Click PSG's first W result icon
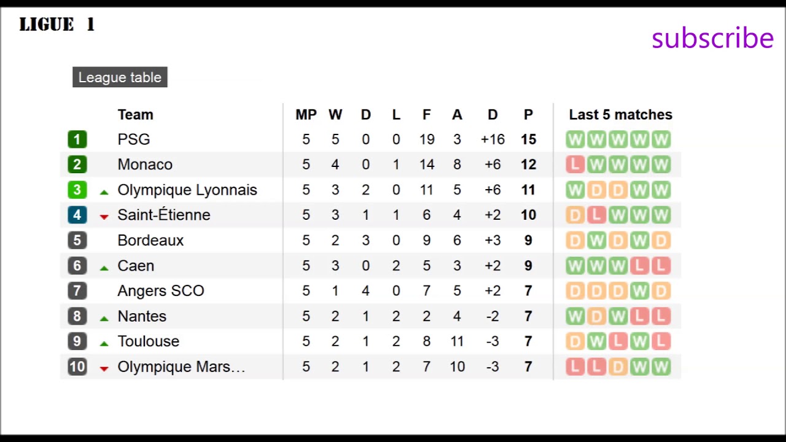This screenshot has width=786, height=442. [x=575, y=139]
